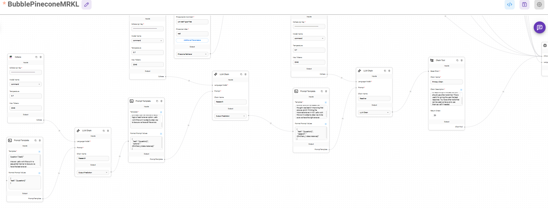The image size is (548, 208).
Task: Open Pinecone Retriever output dropdown
Action: click(x=192, y=54)
